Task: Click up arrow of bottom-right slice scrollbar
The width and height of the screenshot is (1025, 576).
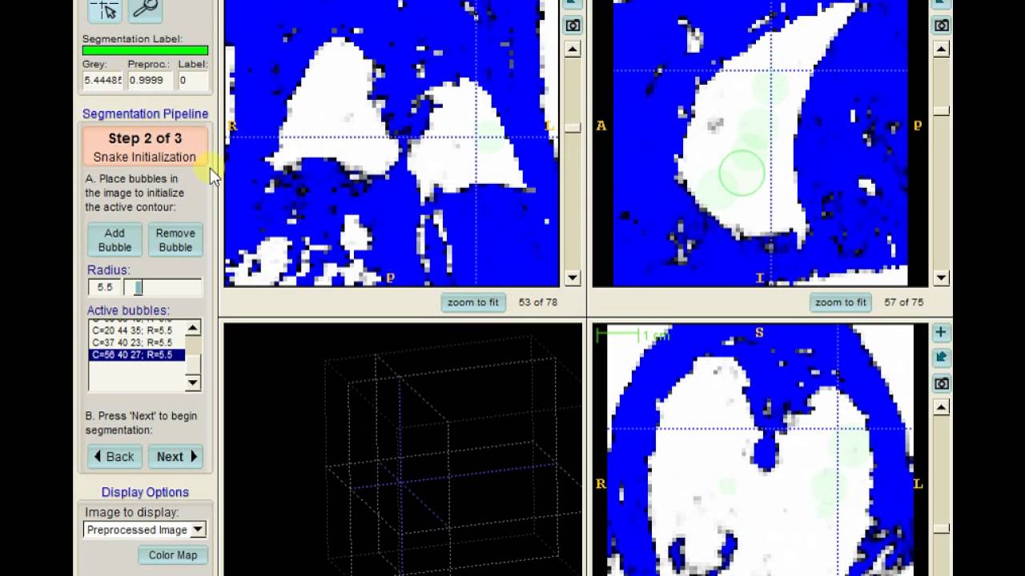Action: click(942, 407)
